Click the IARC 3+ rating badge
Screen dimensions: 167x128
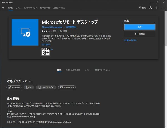point(46,52)
